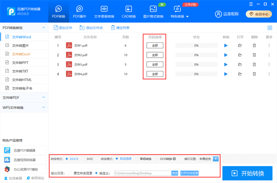This screenshot has height=183, width=277.
Task: Open the PDF操作 tab
Action: (x=79, y=12)
